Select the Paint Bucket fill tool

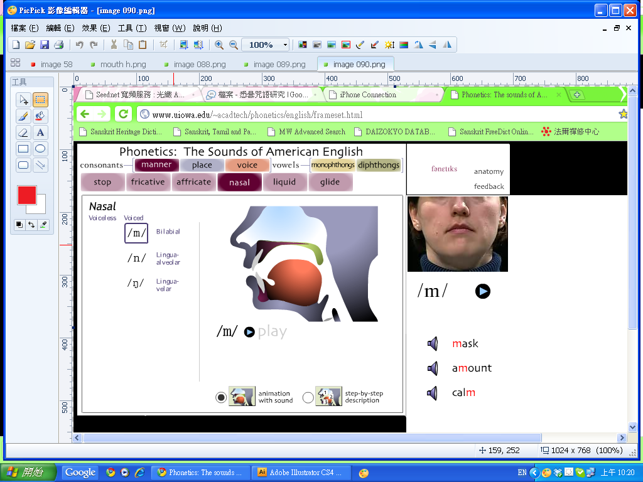[x=40, y=116]
